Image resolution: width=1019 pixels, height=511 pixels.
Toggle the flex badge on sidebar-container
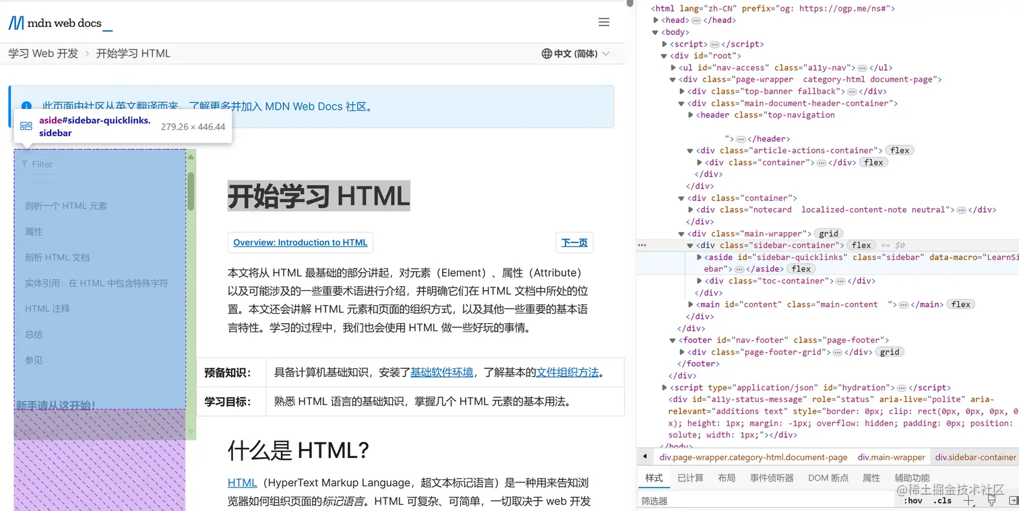click(861, 245)
